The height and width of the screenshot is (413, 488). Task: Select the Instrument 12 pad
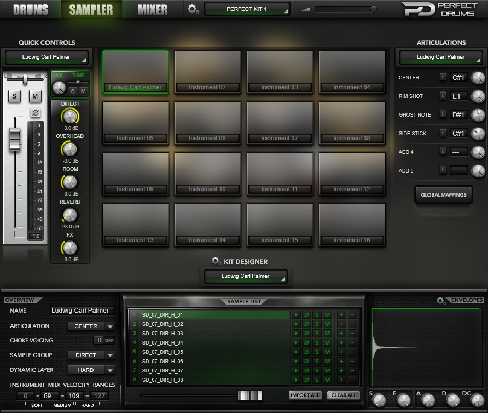(x=352, y=174)
